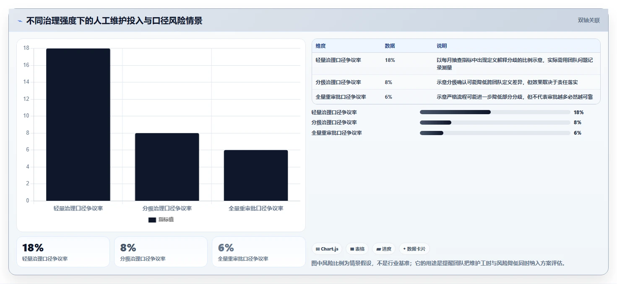Click the y-axis value 10
Viewport: 617px width, 284px height.
tap(26, 116)
